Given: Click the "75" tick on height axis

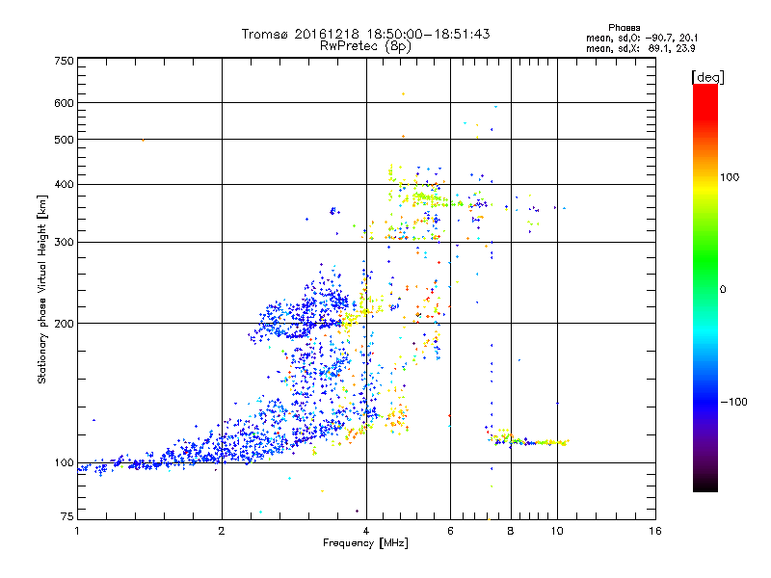Looking at the screenshot, I should (x=67, y=516).
